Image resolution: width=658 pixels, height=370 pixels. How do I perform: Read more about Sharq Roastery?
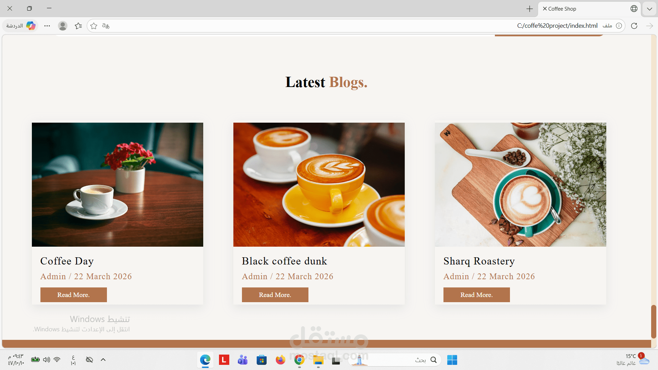[x=476, y=295]
